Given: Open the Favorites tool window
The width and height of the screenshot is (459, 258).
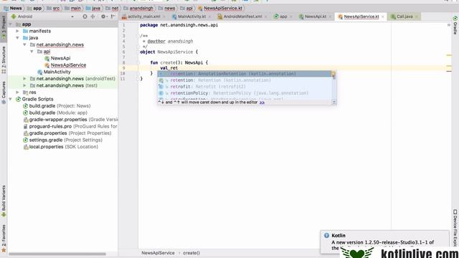Looking at the screenshot, I should 4,239.
